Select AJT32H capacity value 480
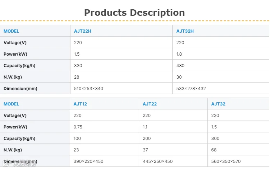 pyautogui.click(x=180, y=66)
